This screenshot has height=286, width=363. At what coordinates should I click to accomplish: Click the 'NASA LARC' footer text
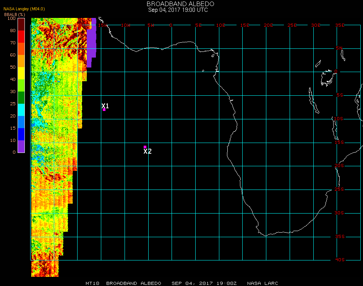(263, 283)
